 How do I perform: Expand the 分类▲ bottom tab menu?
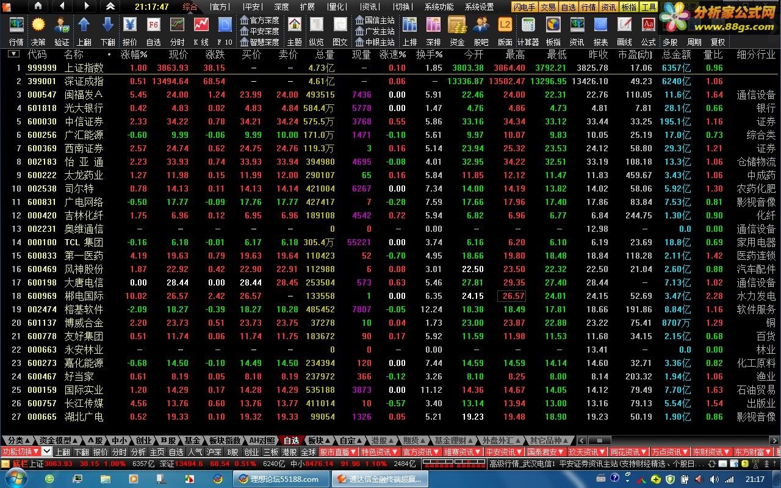click(18, 440)
